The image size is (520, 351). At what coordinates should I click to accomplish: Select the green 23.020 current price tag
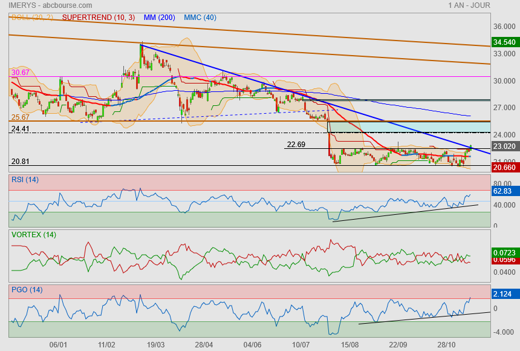click(x=504, y=146)
